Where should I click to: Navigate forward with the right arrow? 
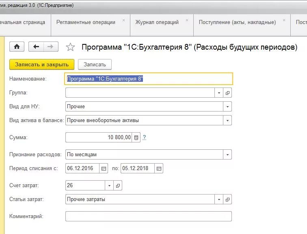(x=51, y=47)
